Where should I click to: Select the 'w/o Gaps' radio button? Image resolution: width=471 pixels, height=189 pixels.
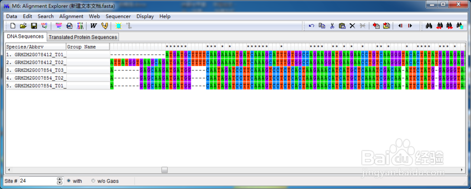tap(93, 181)
